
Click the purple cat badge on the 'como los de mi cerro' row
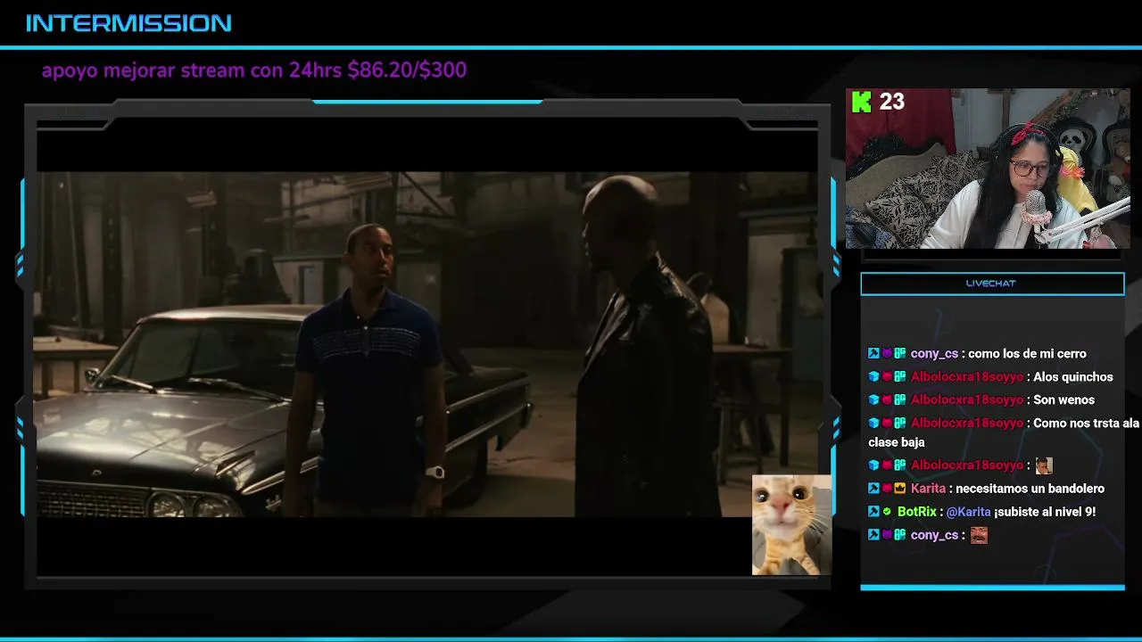click(887, 354)
